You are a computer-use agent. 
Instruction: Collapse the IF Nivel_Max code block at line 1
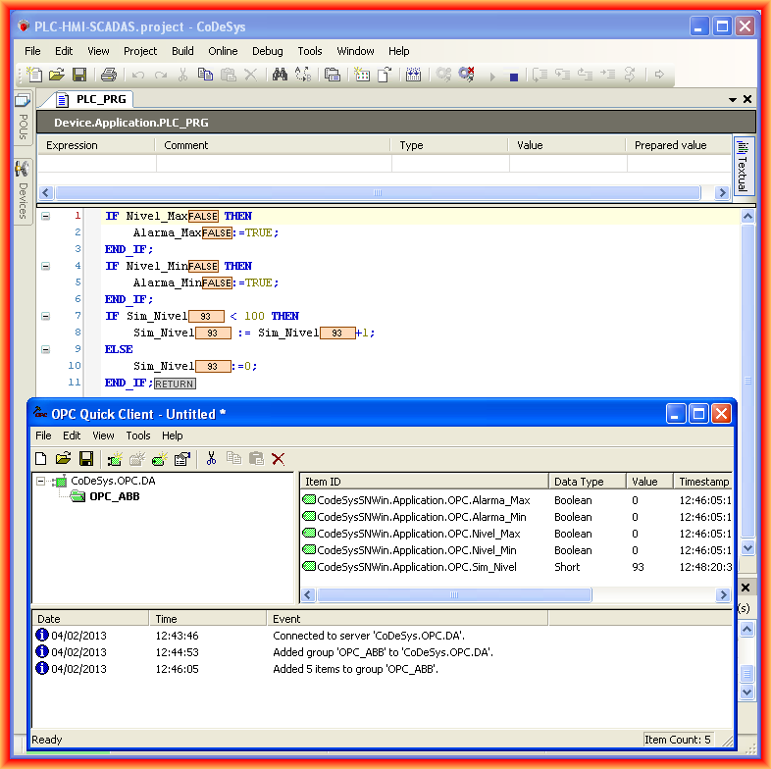click(x=45, y=216)
